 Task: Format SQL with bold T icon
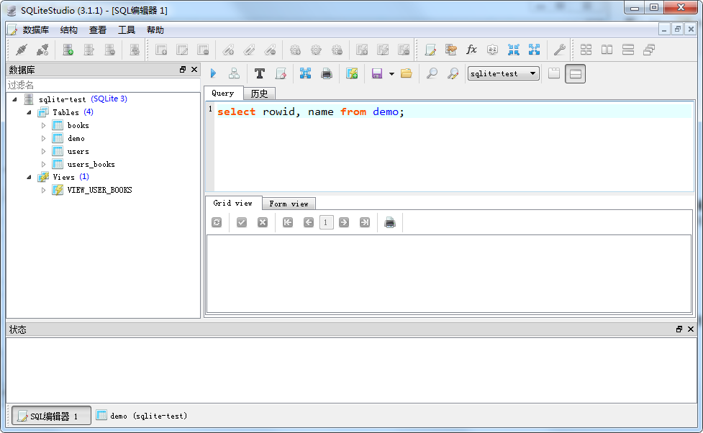click(260, 73)
